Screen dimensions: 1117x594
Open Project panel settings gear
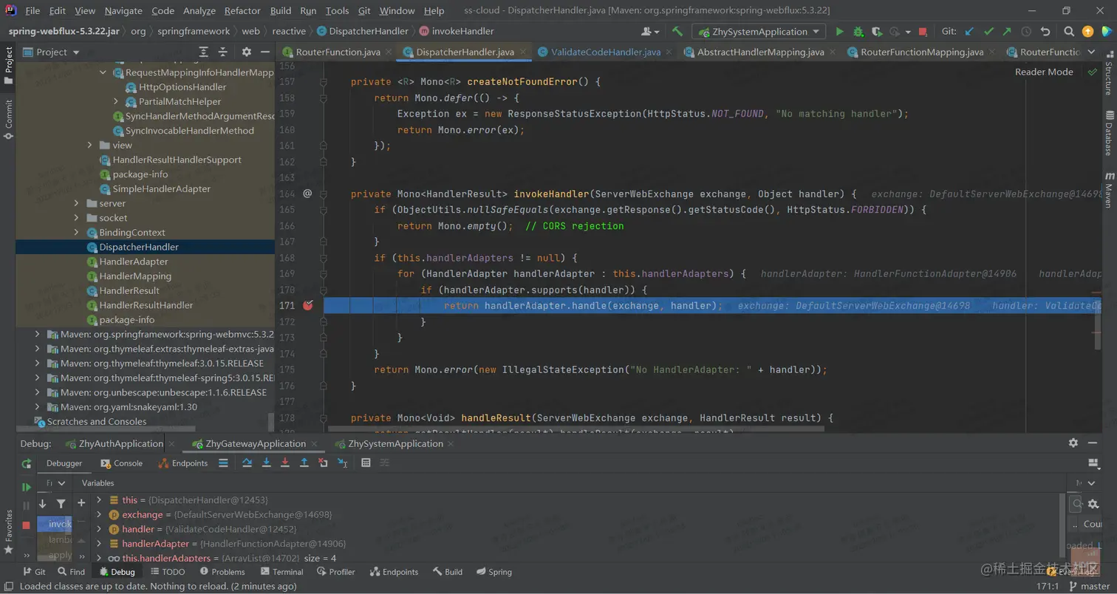(247, 52)
